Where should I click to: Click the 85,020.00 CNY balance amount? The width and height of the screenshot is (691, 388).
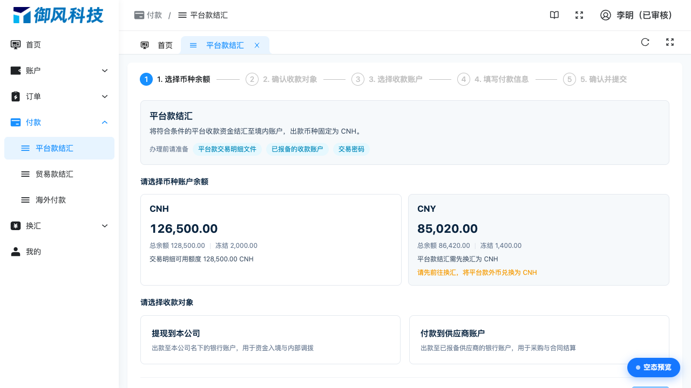click(x=448, y=228)
